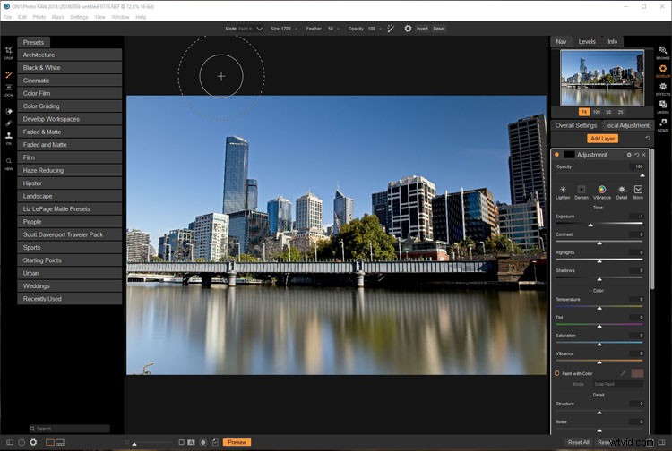Reset all local adjustments arrow beside Add Layer
The height and width of the screenshot is (451, 672).
(648, 138)
